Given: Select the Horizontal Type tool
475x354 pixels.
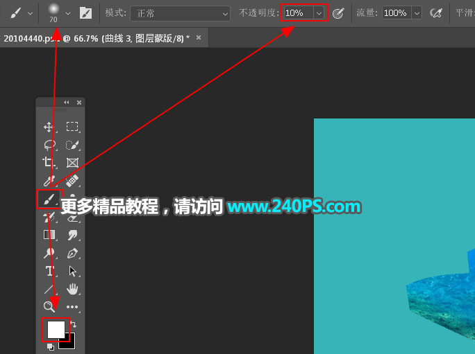Looking at the screenshot, I should [x=49, y=271].
